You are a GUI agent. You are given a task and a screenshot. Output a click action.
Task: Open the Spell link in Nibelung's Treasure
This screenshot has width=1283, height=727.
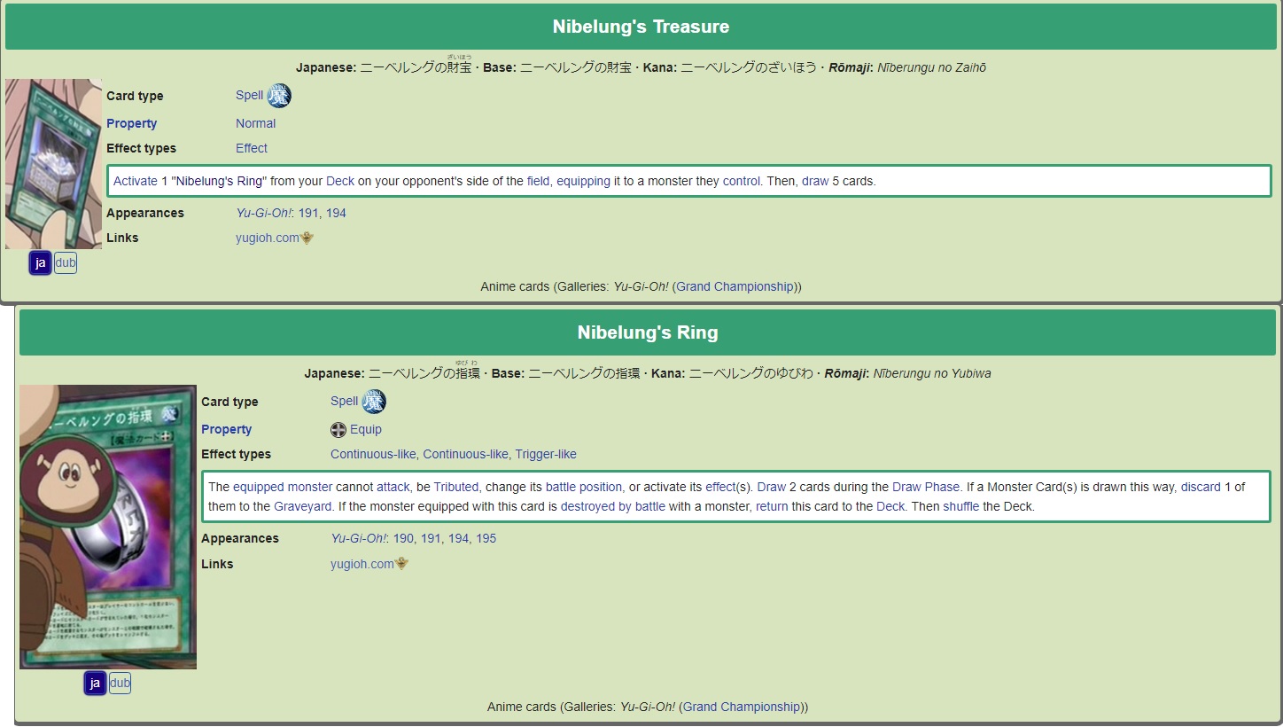(250, 96)
